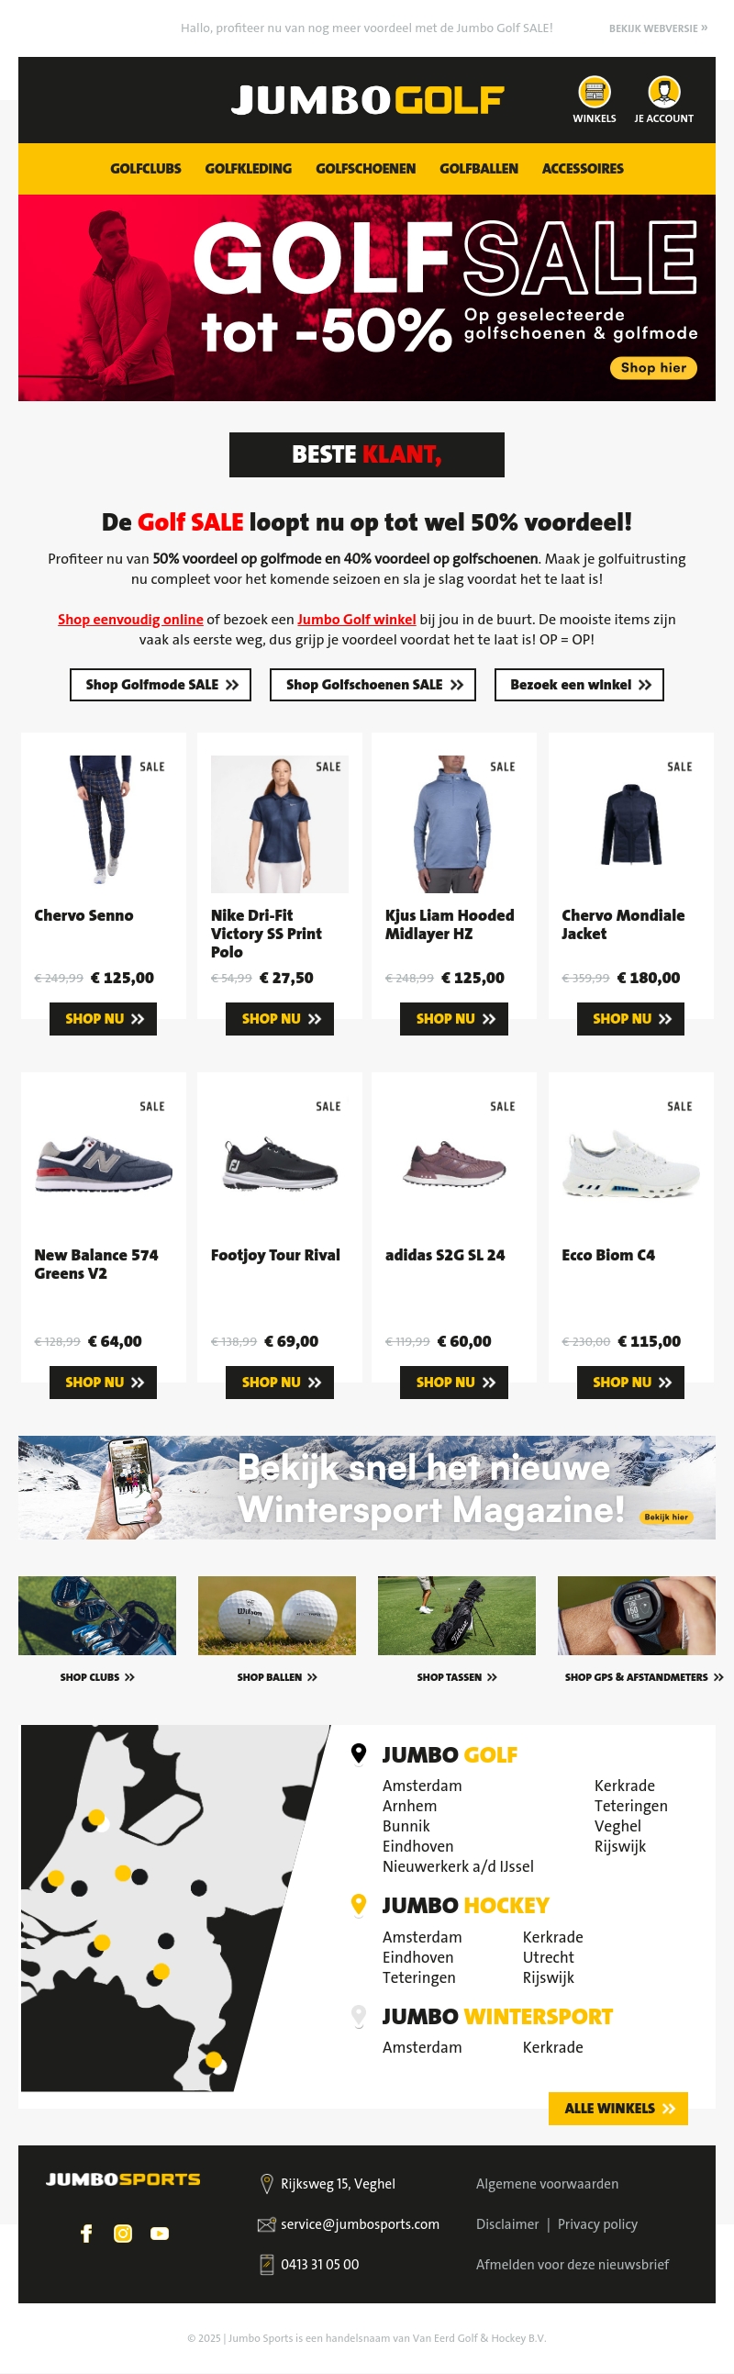Open the Golfschoenen menu item
Viewport: 734px width, 2374px height.
point(365,169)
